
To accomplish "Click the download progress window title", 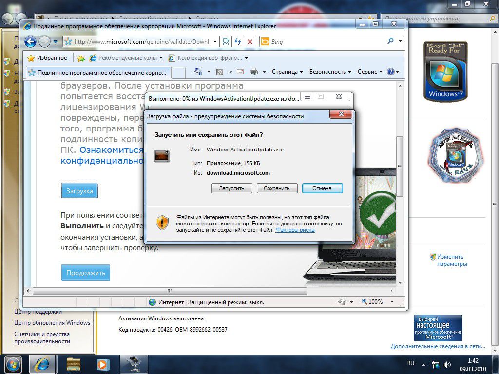I will coord(224,98).
